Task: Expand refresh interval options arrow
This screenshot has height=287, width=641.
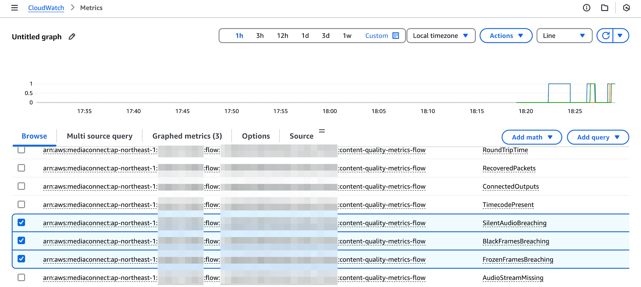Action: (620, 36)
